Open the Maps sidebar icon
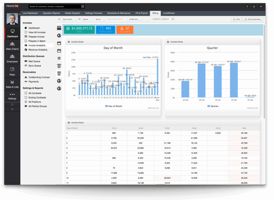274x200 pixels. click(12, 71)
